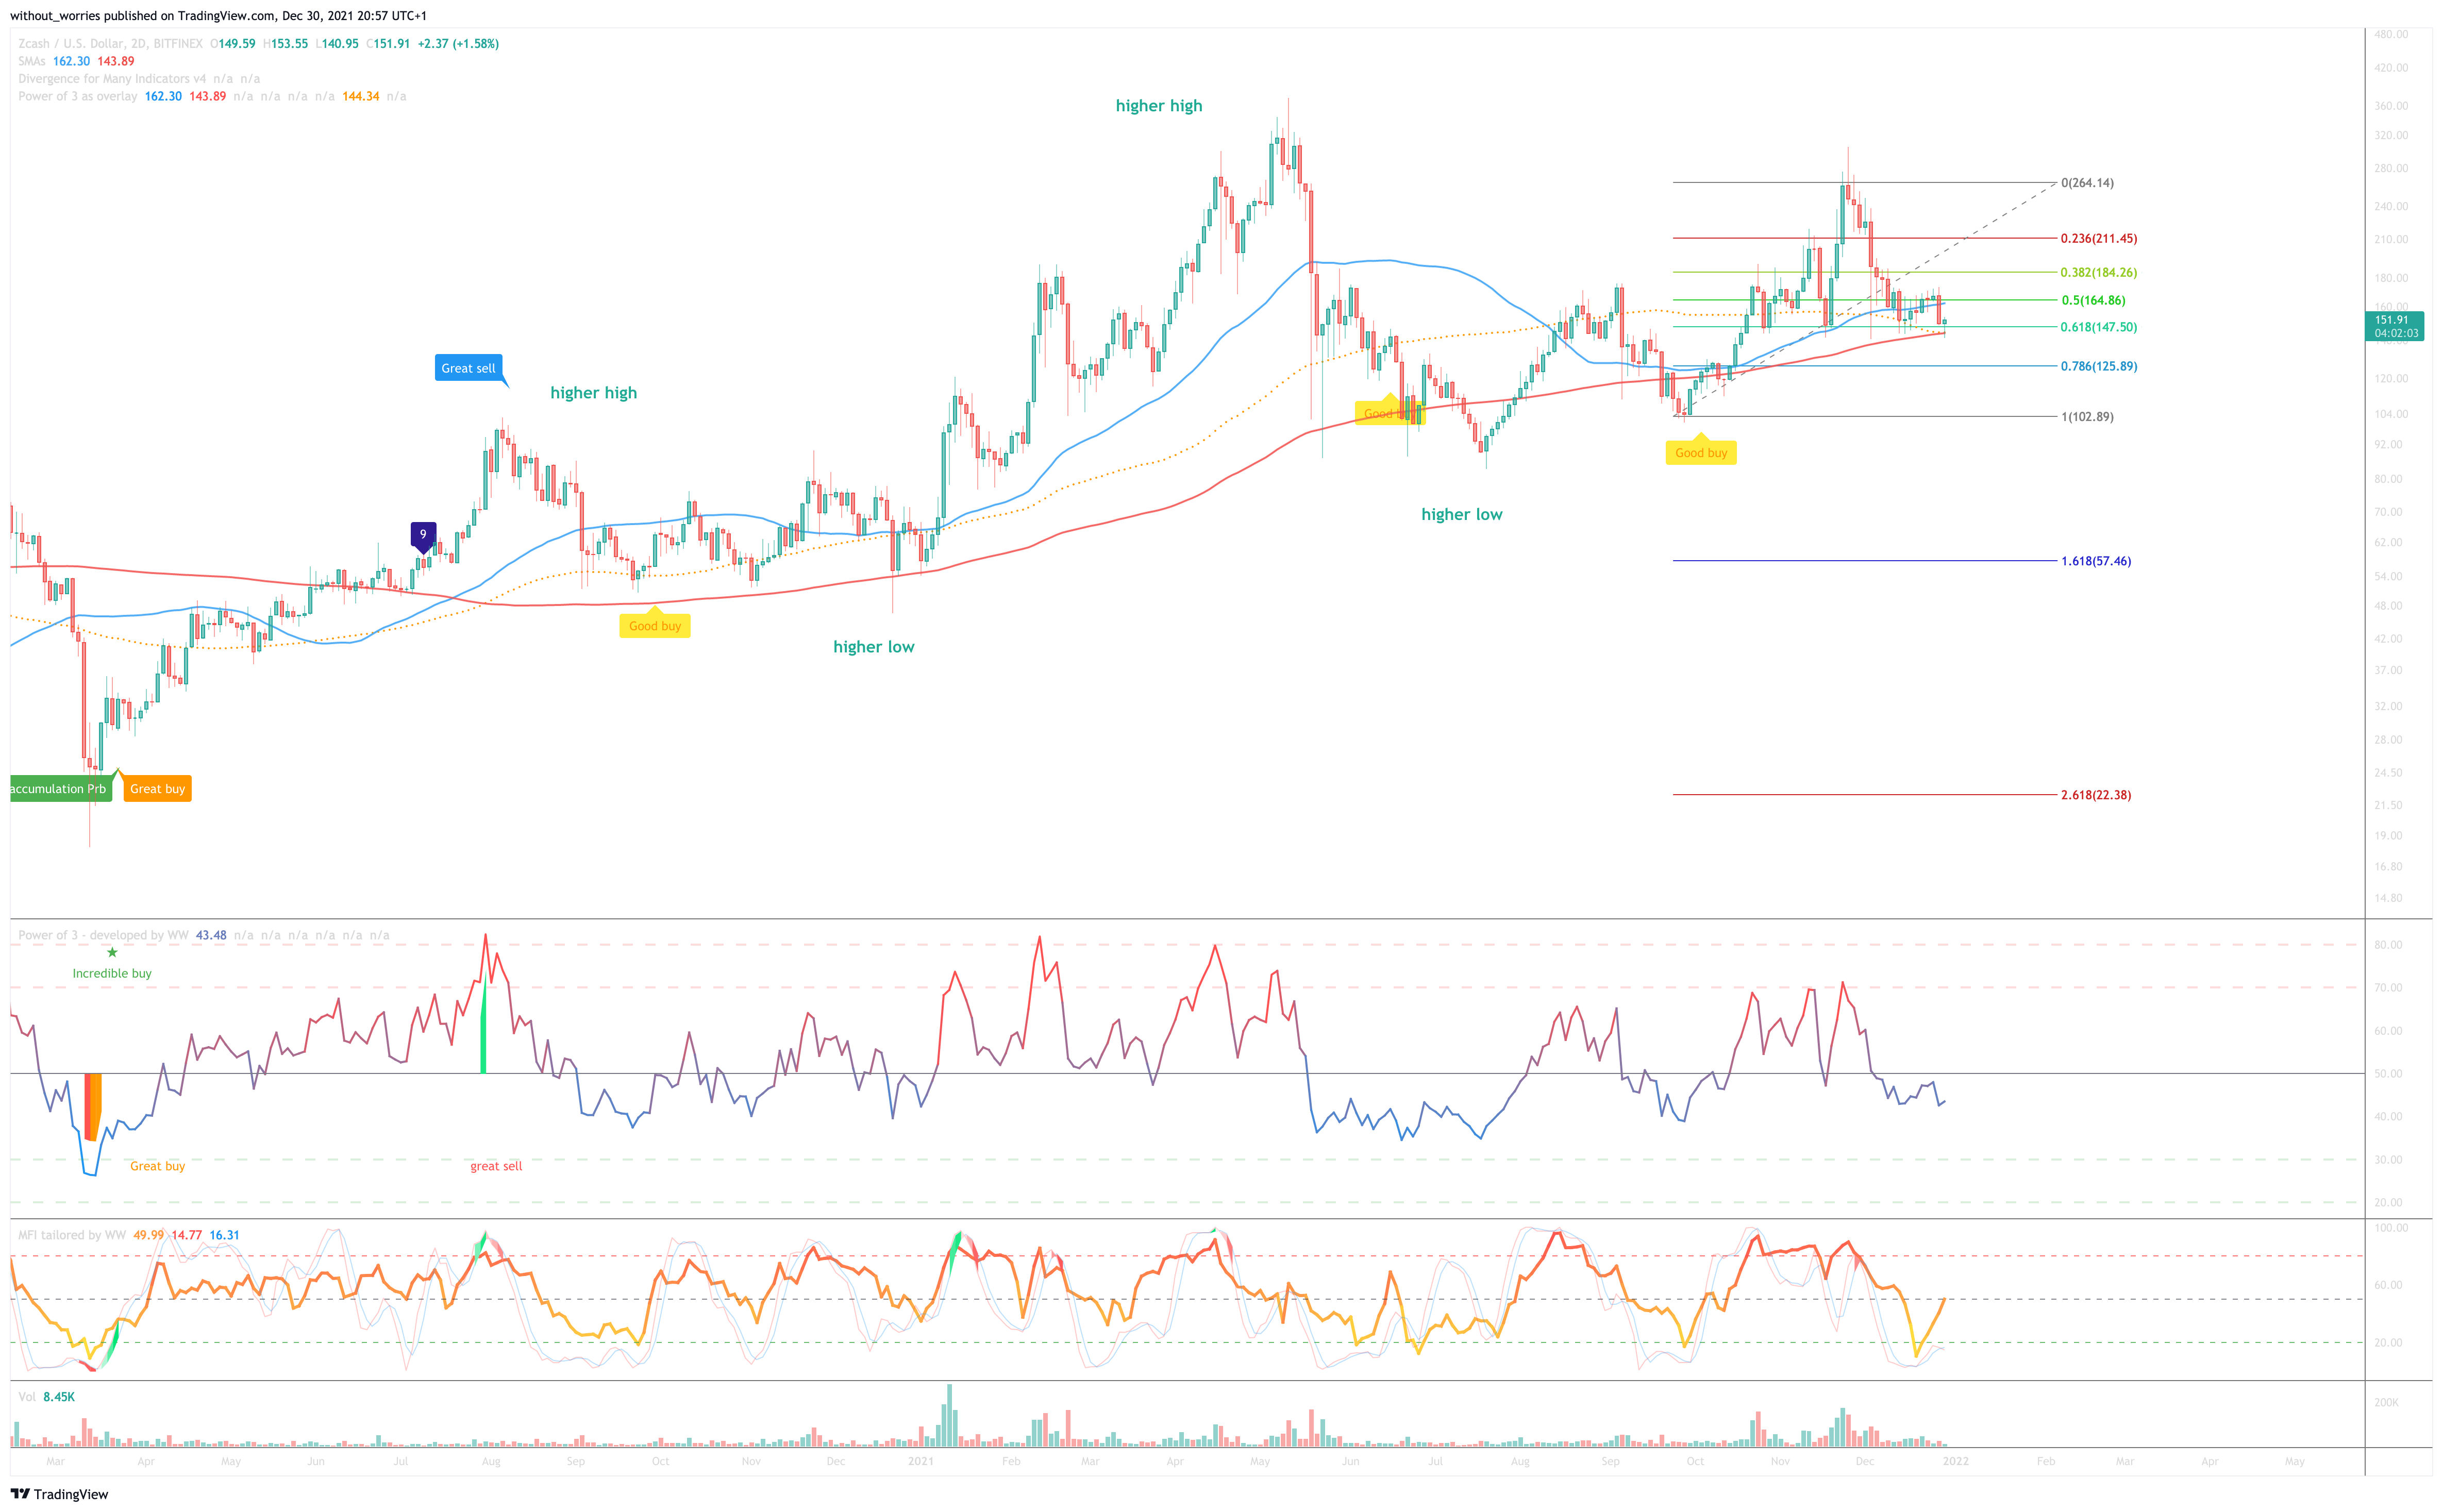The height and width of the screenshot is (1512, 2443).
Task: Select the yellow 'Good buy' label below the 1(102.89) line
Action: click(x=1701, y=453)
